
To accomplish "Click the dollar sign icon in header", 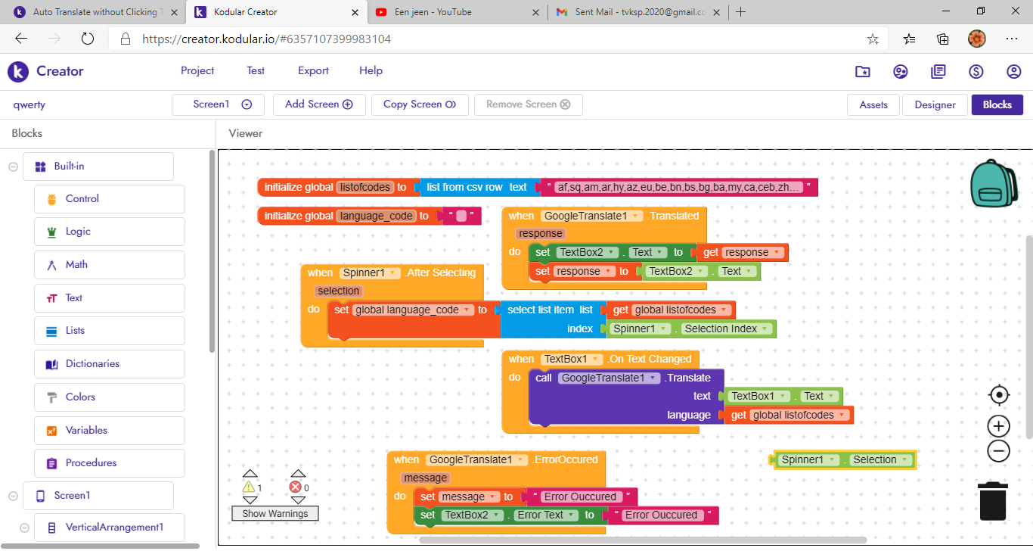I will coord(976,71).
